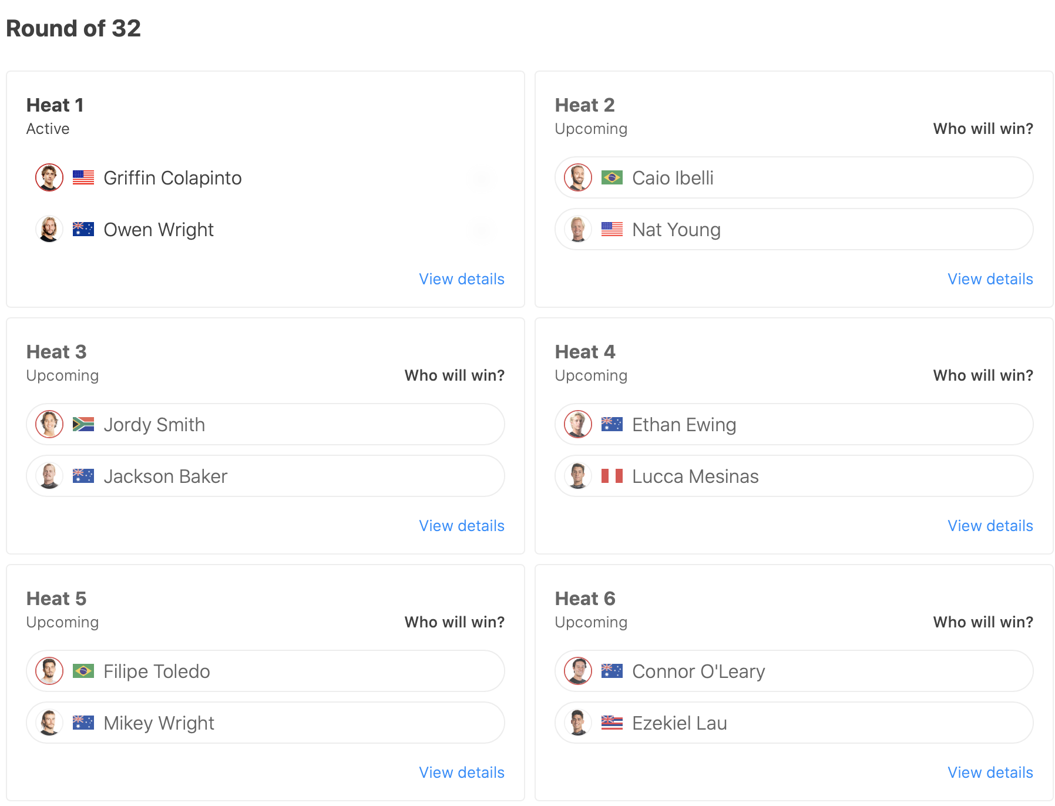
Task: Click the Griffin Colapinto name in Heat 1
Action: point(172,178)
